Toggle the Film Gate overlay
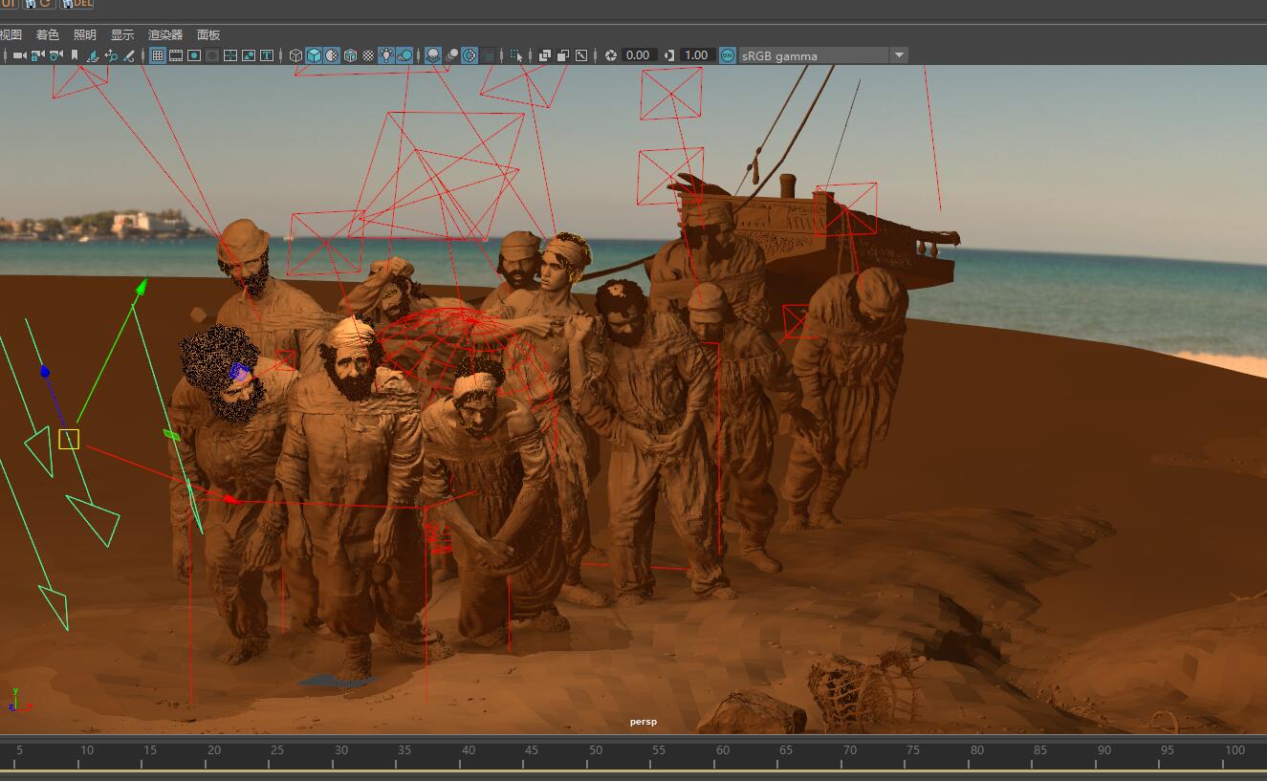The image size is (1267, 781). [176, 55]
